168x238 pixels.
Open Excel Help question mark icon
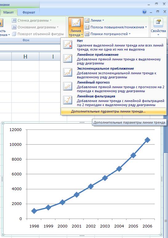(144, 12)
